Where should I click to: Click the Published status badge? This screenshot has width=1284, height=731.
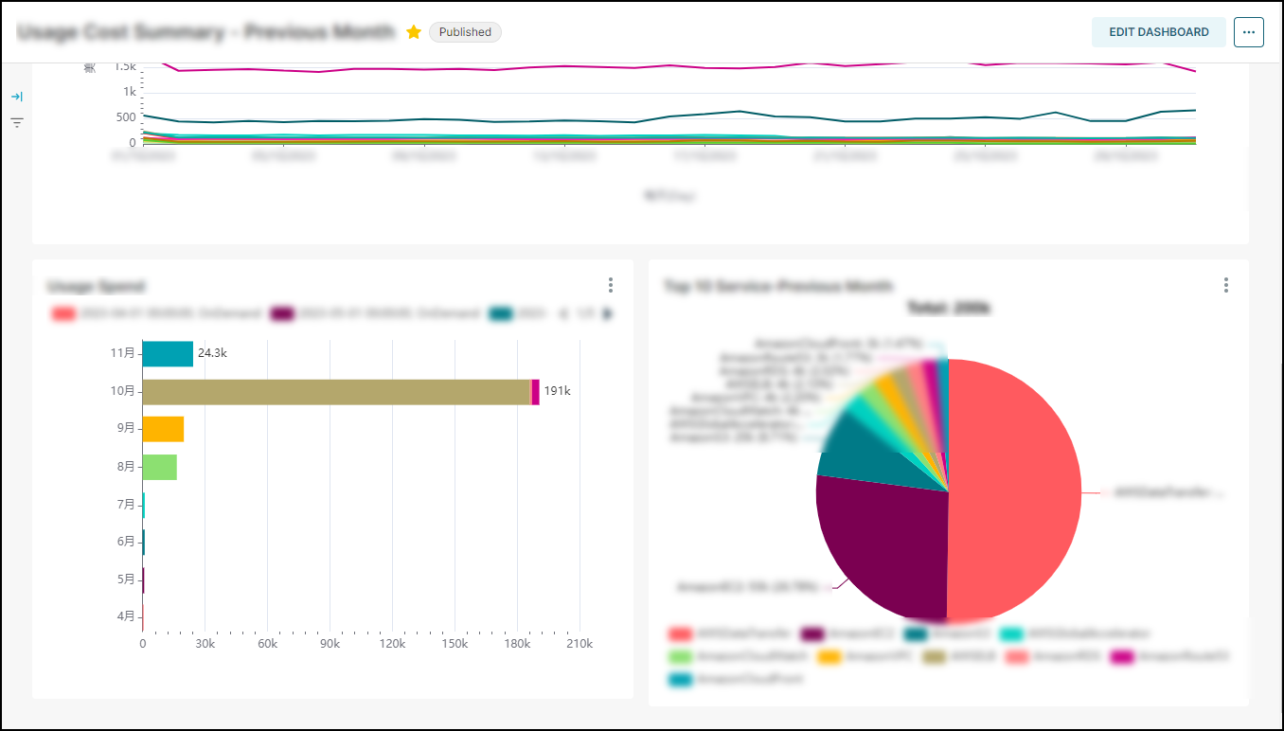465,32
